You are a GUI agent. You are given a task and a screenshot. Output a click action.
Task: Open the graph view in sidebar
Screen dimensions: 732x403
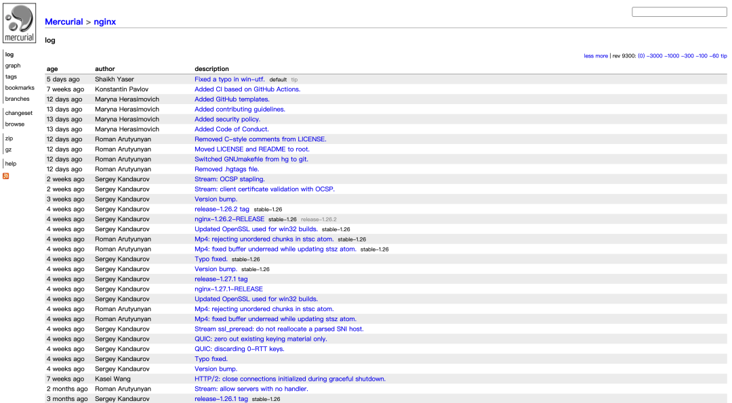[13, 66]
